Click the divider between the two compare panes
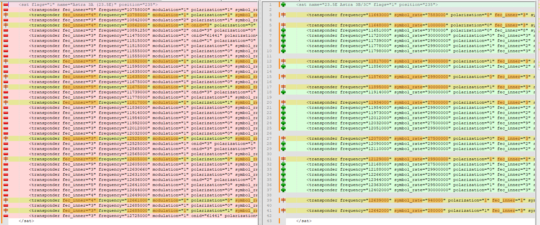 (x=259, y=113)
